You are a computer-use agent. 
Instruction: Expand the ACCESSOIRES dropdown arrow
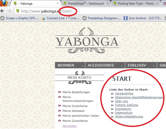pos(122,66)
